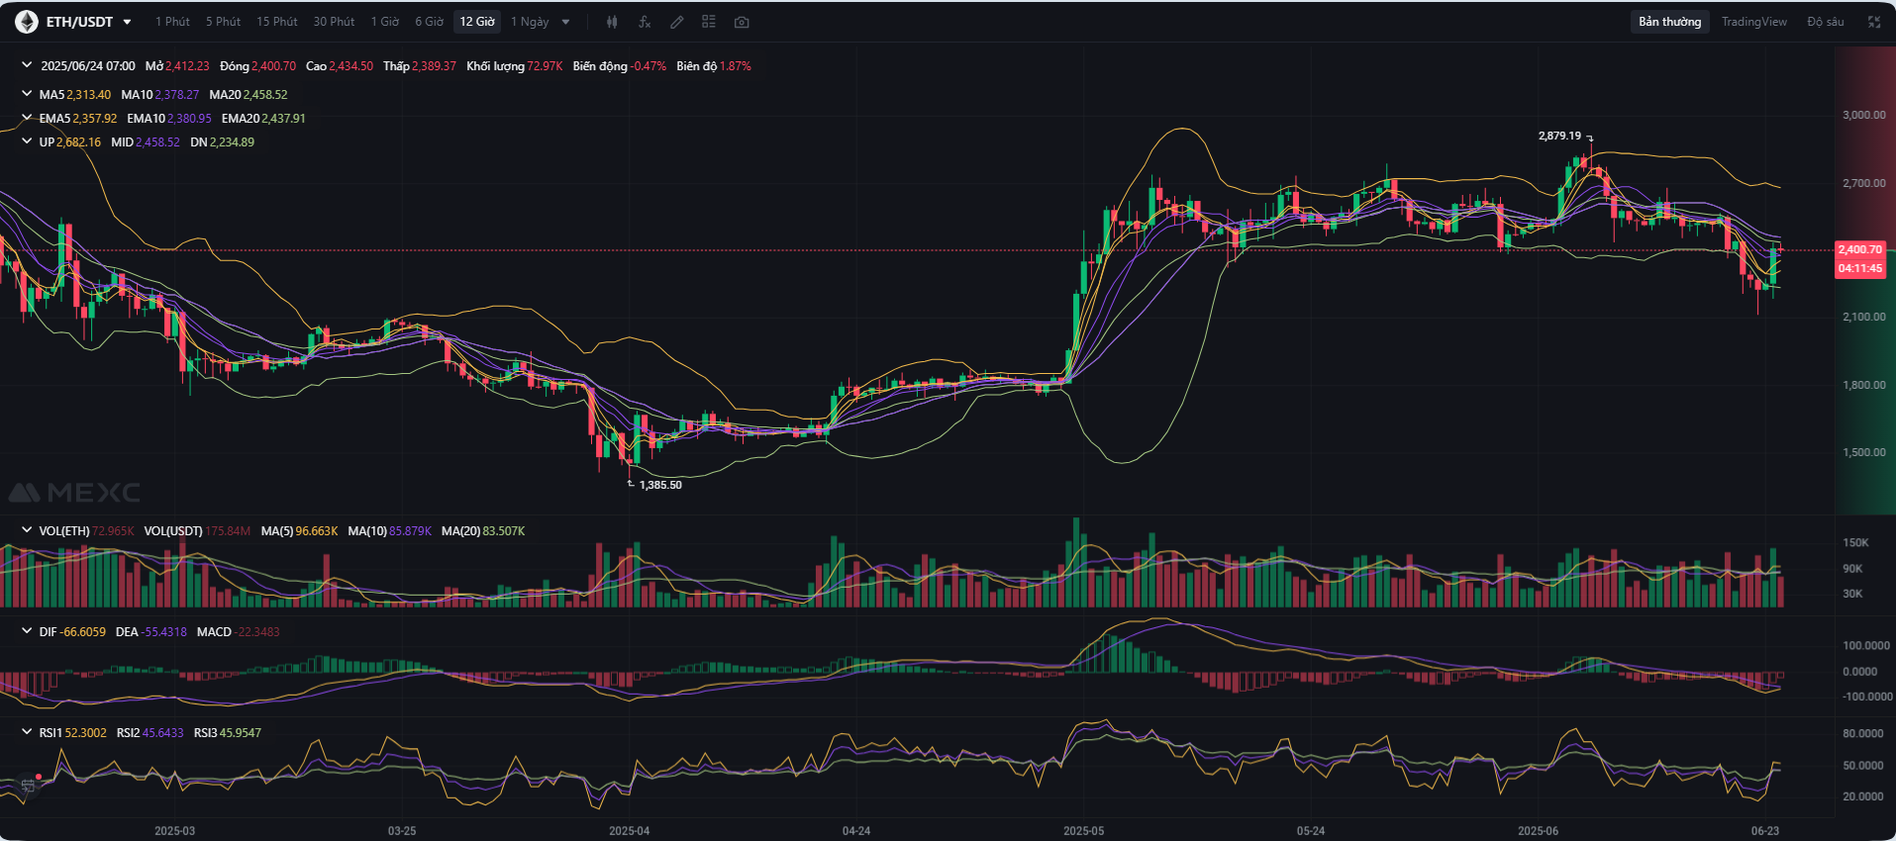Select the active 12 Giờ timeframe
This screenshot has height=841, width=1896.
coord(477,22)
